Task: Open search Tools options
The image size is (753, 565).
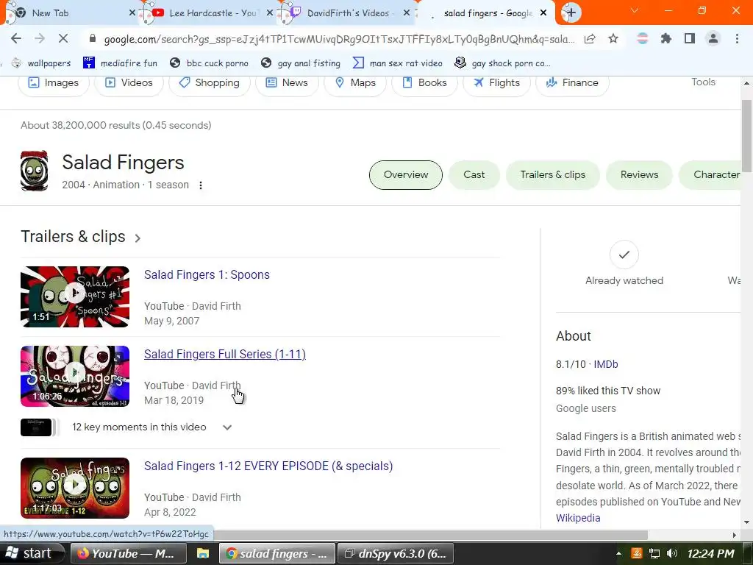Action: [x=703, y=82]
